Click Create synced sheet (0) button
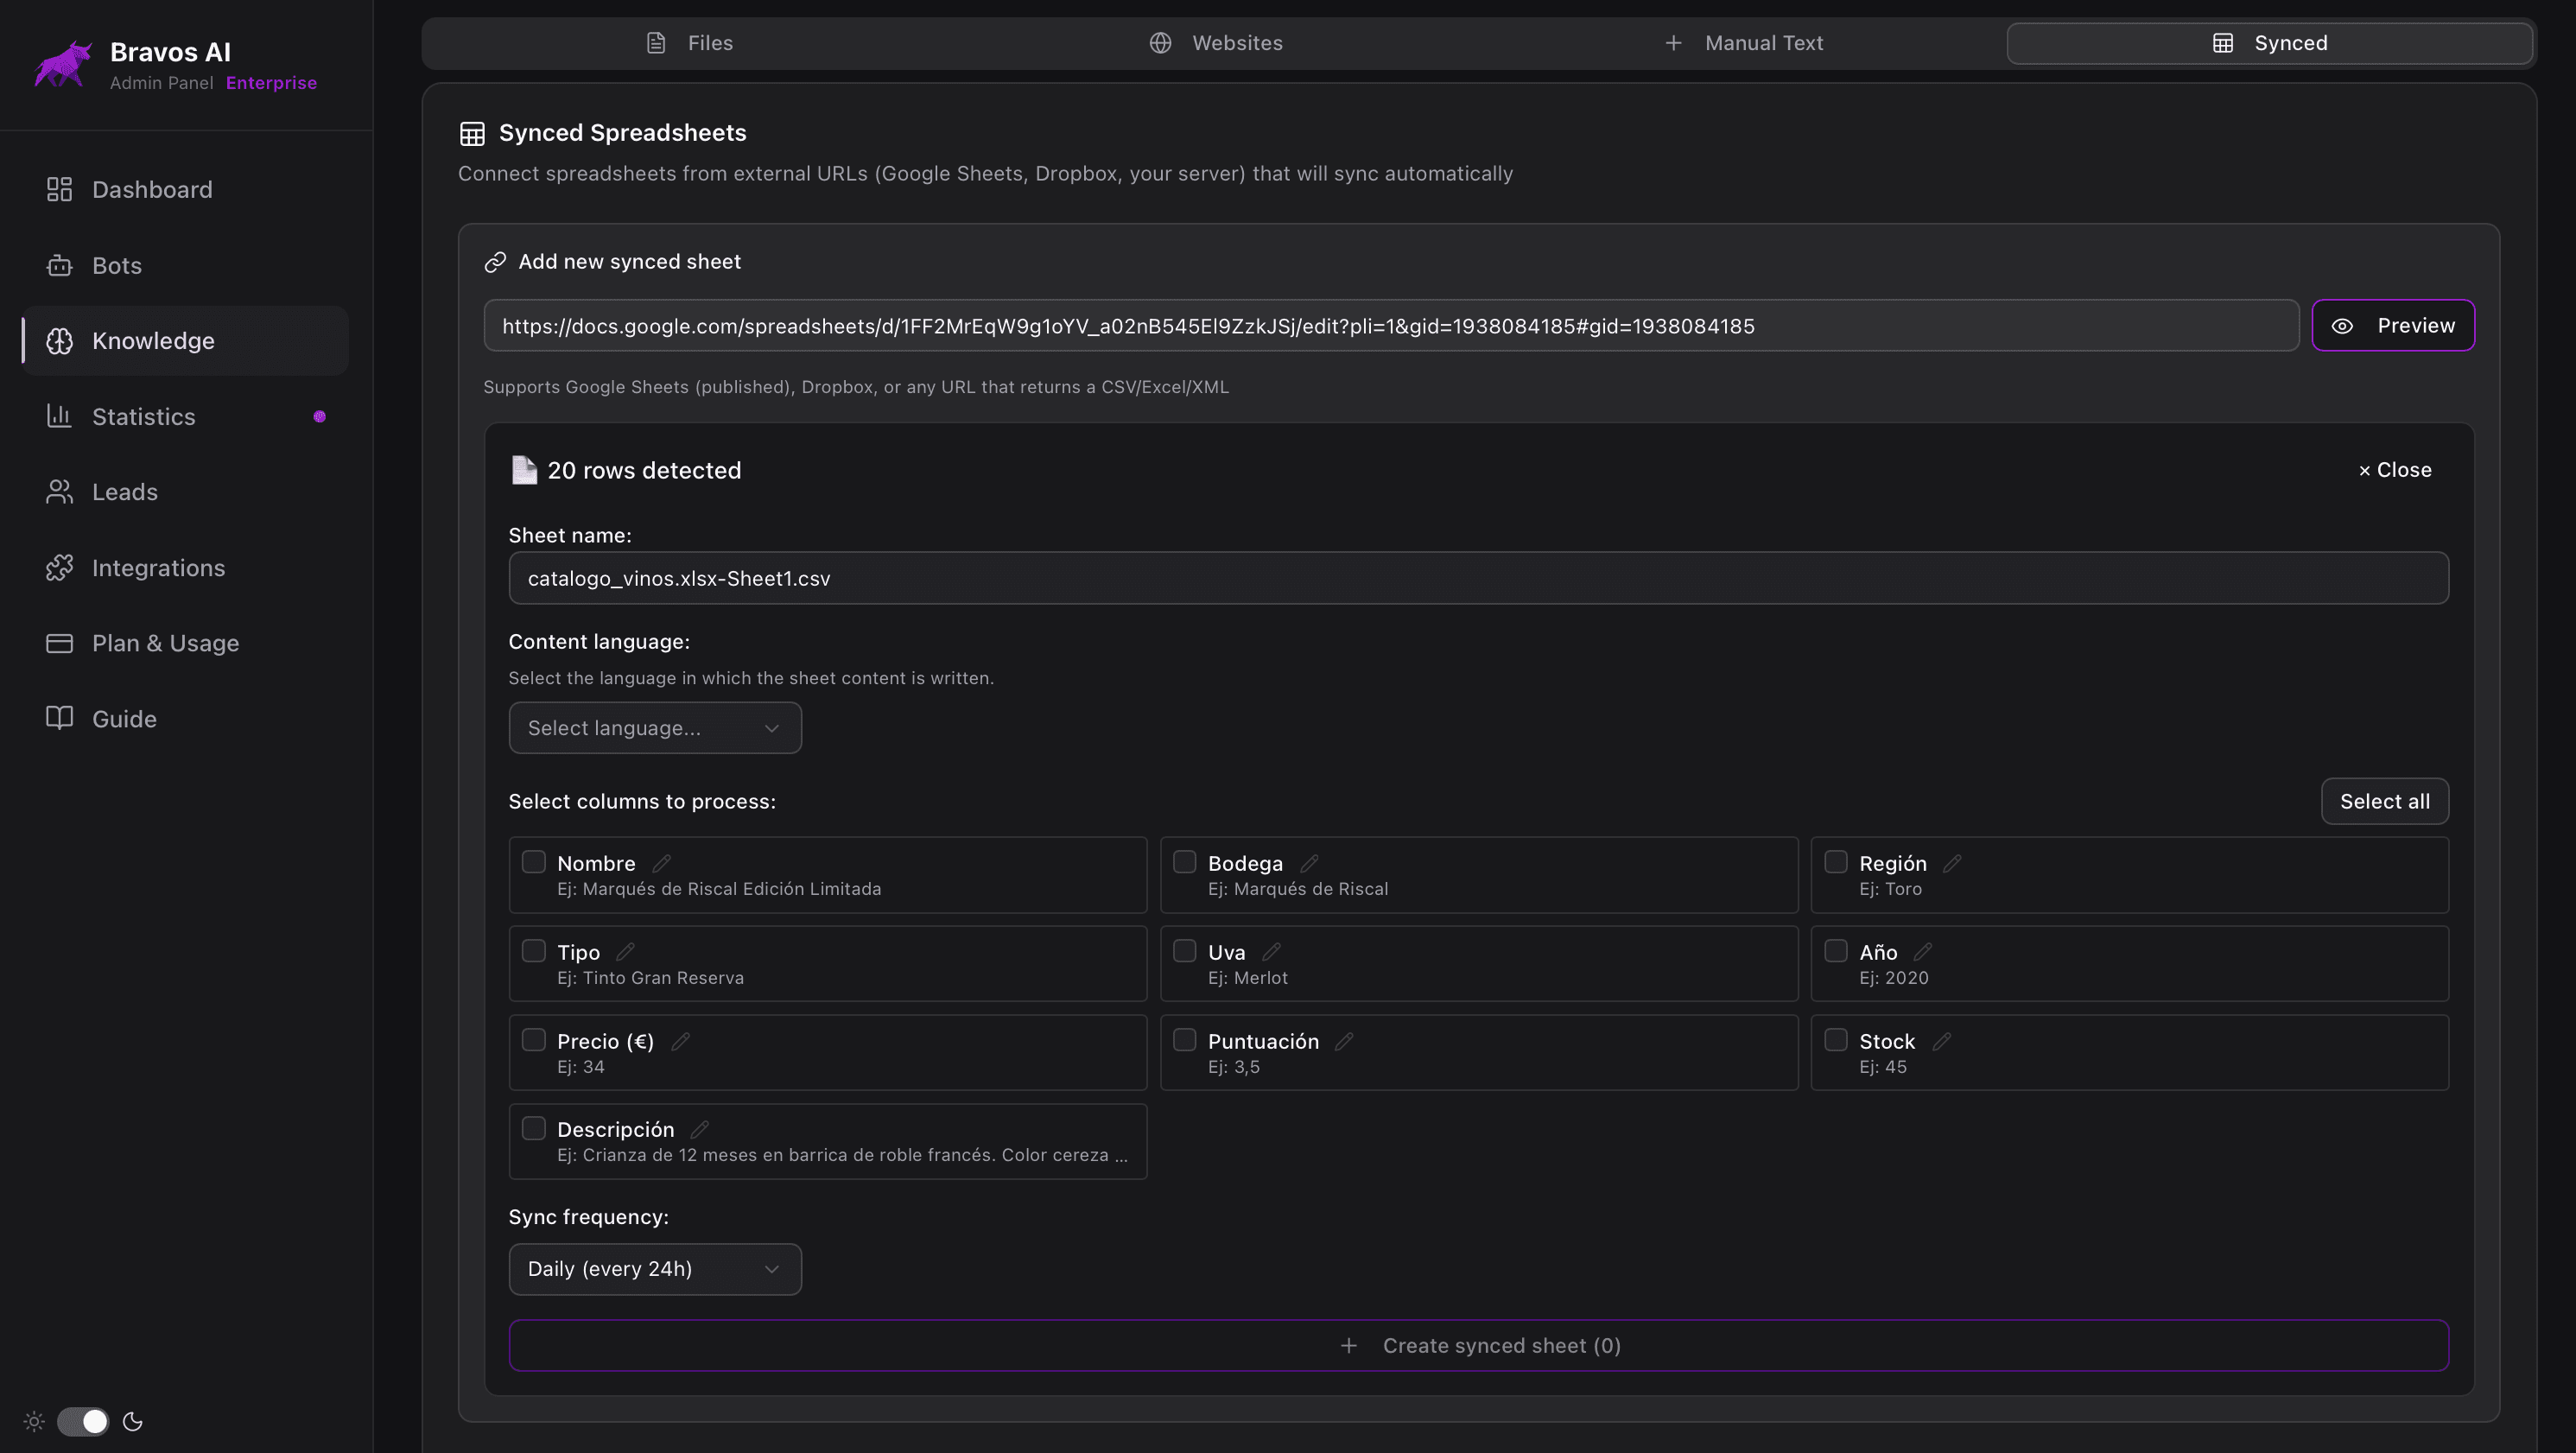 (1478, 1345)
